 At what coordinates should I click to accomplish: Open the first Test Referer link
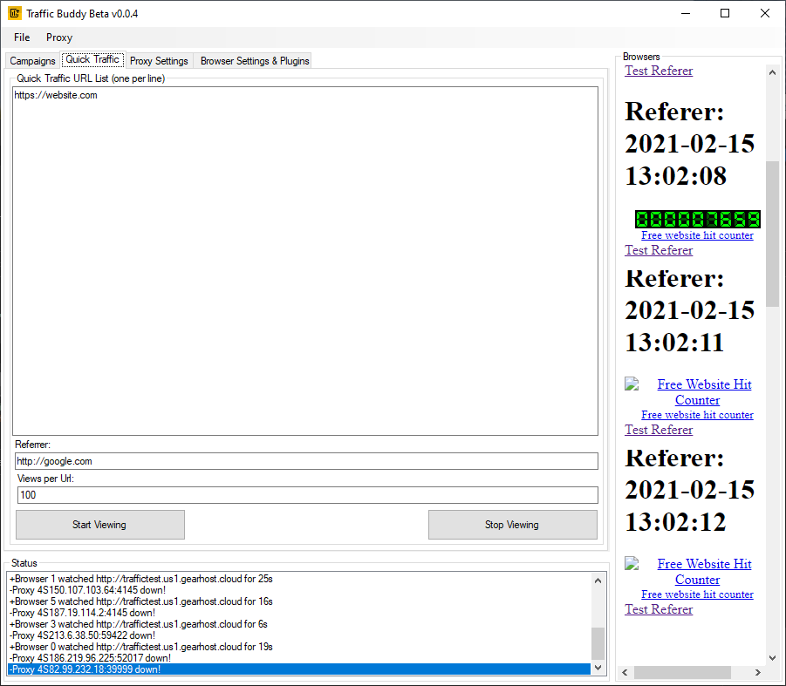coord(659,71)
